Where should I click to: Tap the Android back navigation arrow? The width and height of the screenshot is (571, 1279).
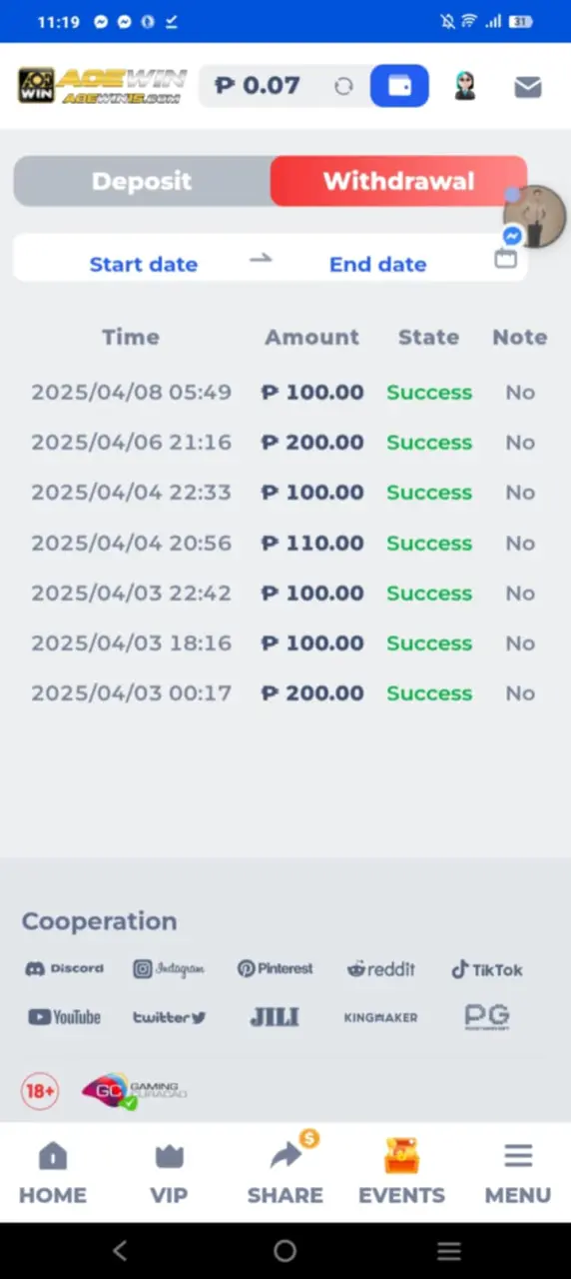click(120, 1250)
